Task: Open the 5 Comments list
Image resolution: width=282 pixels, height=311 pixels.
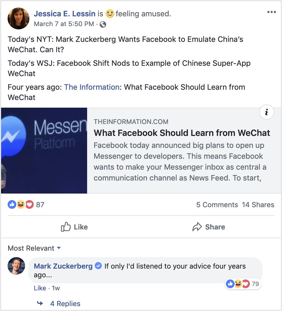Action: (217, 205)
